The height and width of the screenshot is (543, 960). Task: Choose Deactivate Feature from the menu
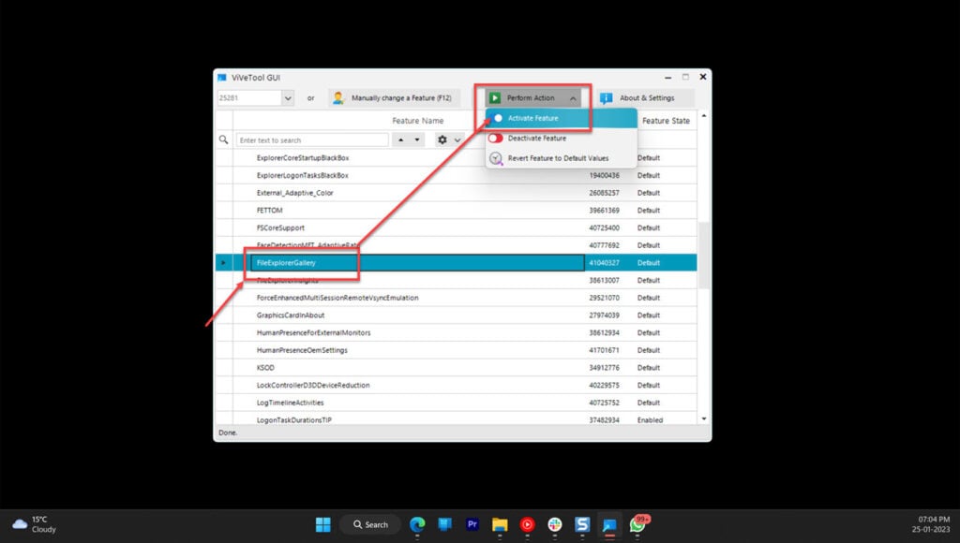[x=561, y=139]
